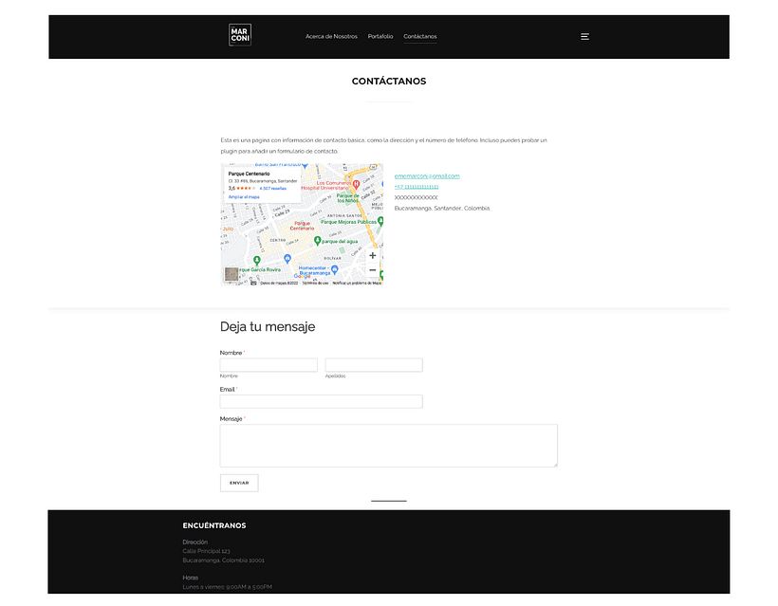Click the Parque del Agua map pin
The image size is (778, 606).
tap(317, 241)
